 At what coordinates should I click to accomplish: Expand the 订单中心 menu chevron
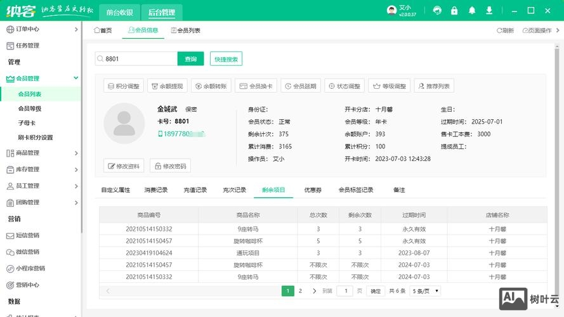(x=76, y=29)
